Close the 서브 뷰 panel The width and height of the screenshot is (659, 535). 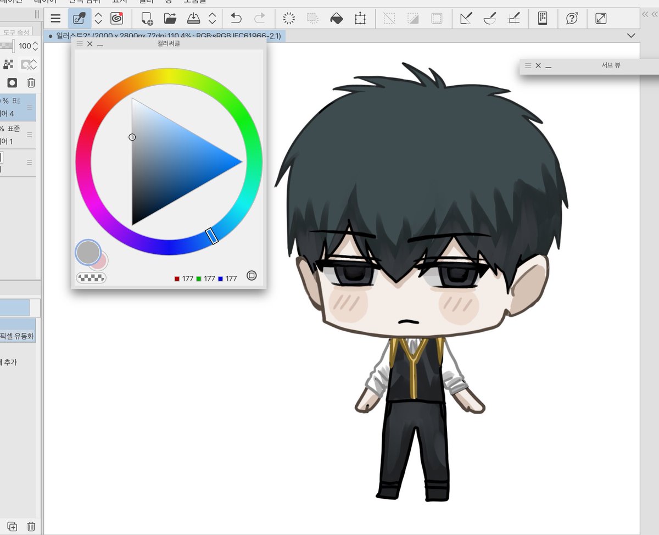click(538, 65)
